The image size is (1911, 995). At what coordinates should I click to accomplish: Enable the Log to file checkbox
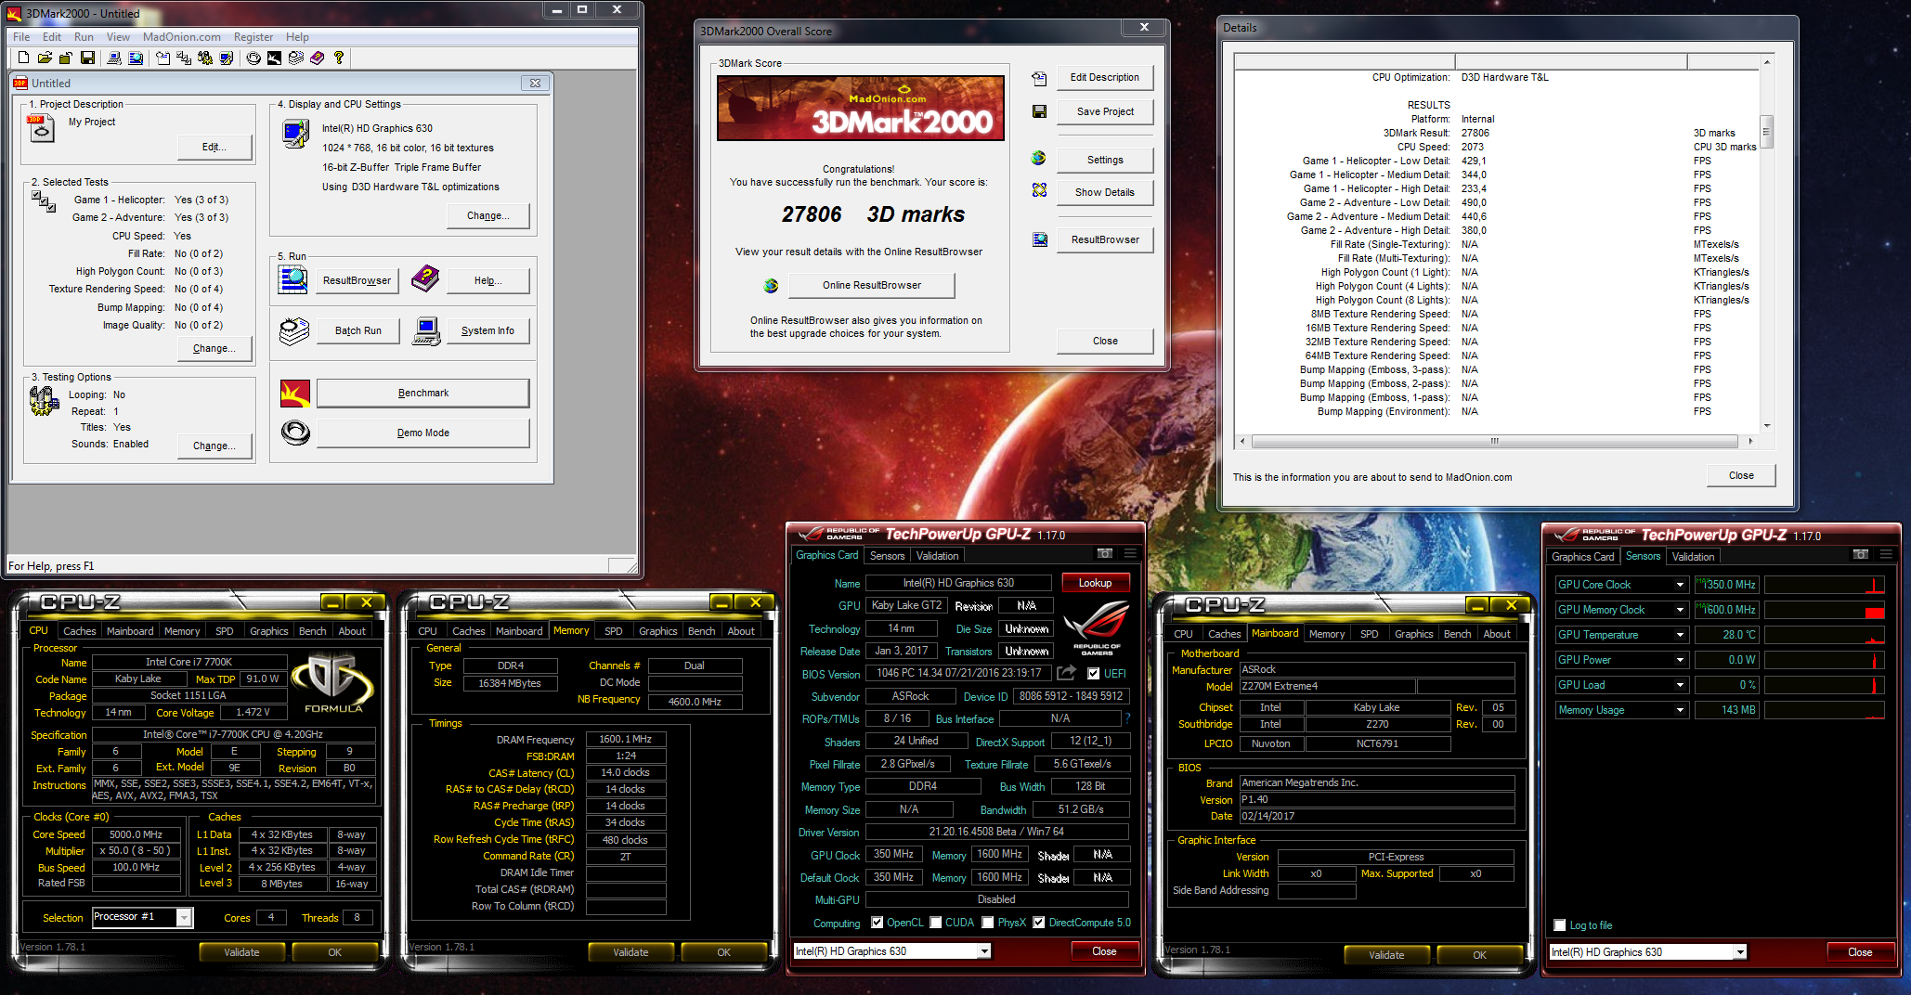coord(1560,925)
